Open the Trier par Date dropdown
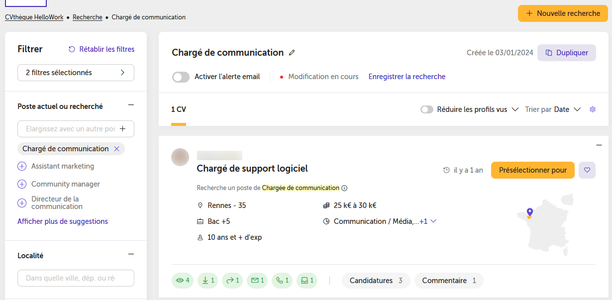612x300 pixels. (568, 109)
